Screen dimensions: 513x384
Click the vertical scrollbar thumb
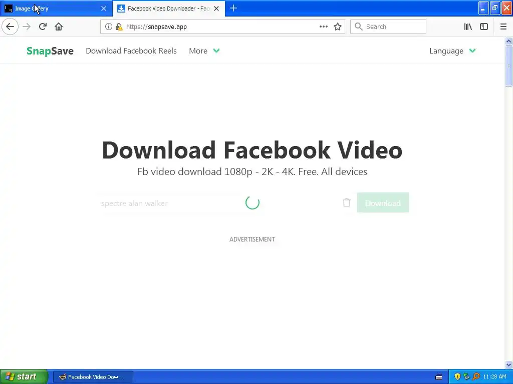coord(508,66)
